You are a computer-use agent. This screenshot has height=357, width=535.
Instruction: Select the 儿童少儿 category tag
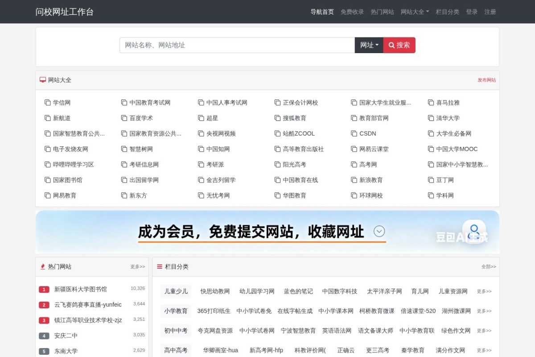click(176, 291)
